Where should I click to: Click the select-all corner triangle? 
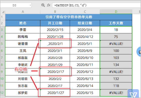(3, 12)
